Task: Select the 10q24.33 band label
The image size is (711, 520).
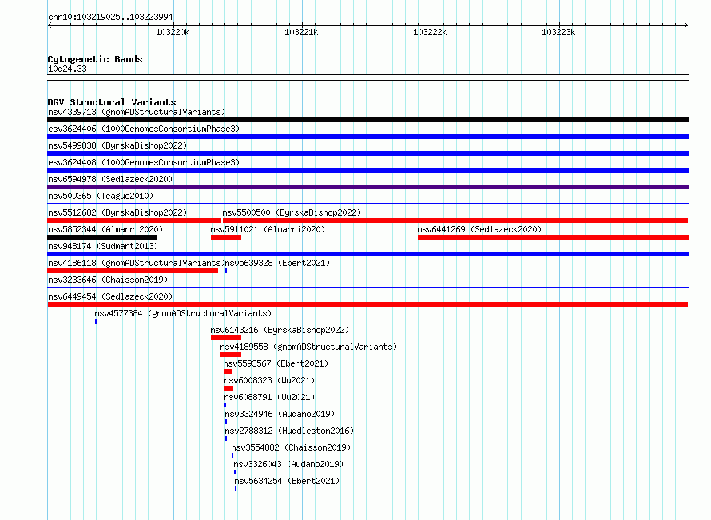Action: (67, 69)
